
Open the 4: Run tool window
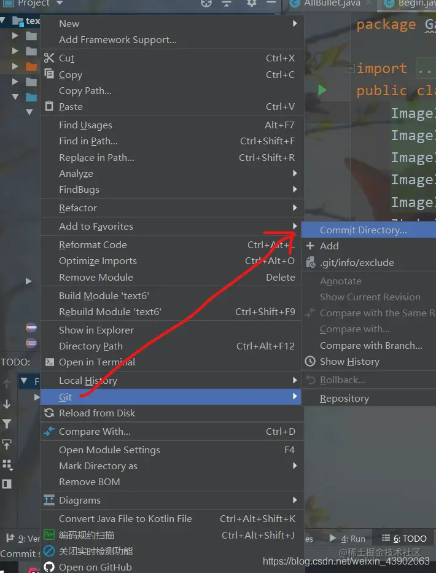click(347, 538)
